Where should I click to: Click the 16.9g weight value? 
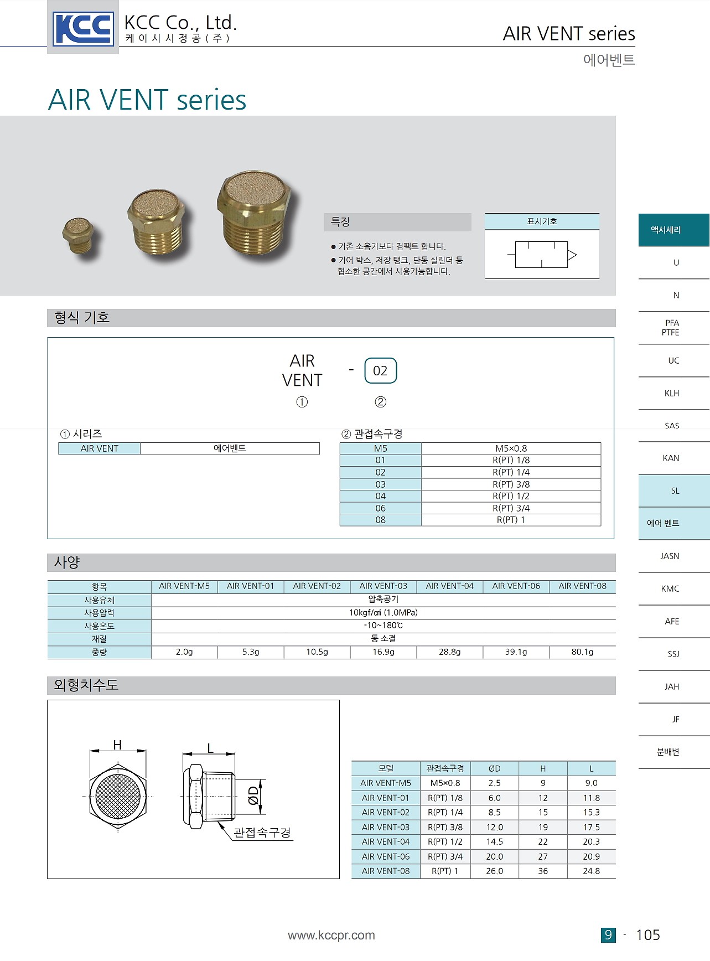383,652
